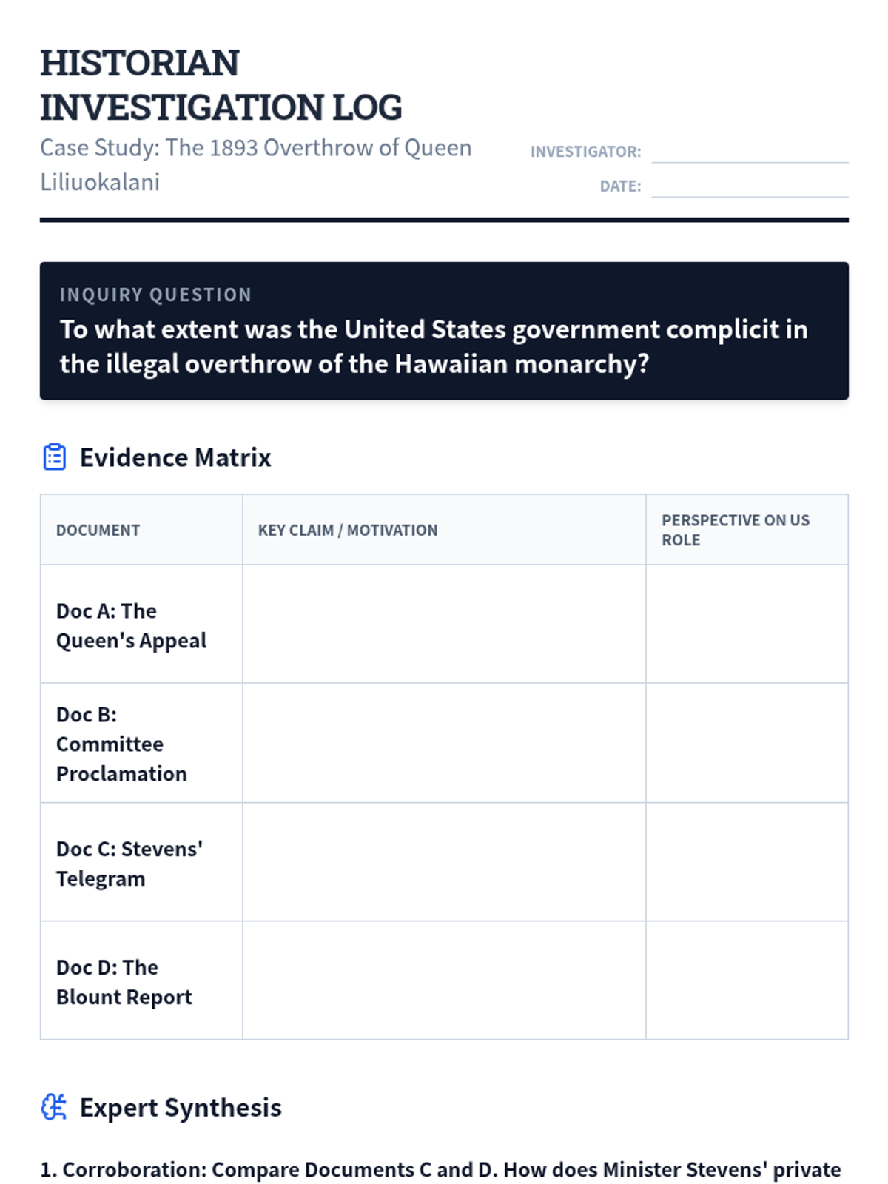Select the Doc A: The Queen's Appeal label

[131, 625]
